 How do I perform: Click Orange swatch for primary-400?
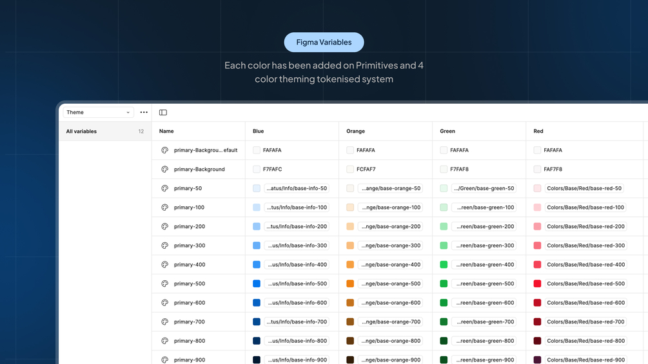[350, 265]
